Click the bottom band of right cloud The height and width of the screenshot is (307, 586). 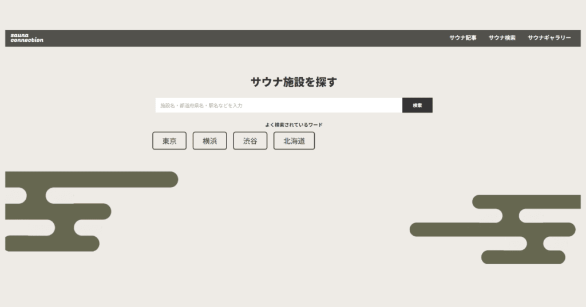[524, 257]
